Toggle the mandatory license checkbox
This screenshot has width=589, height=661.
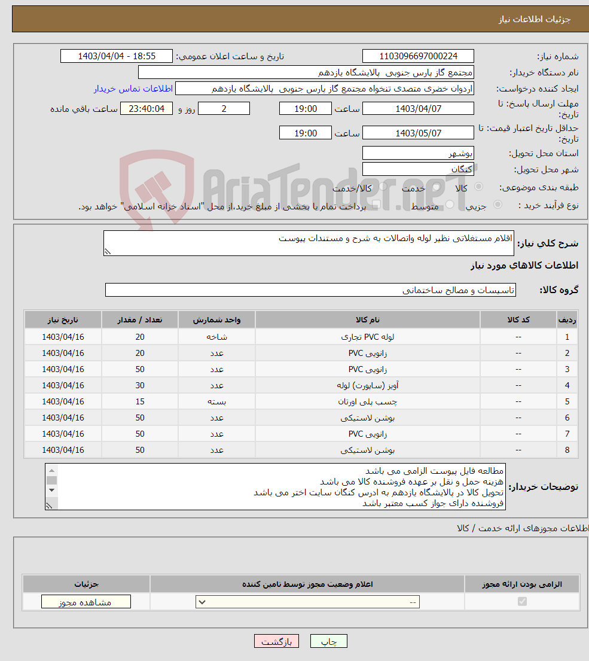pyautogui.click(x=522, y=602)
